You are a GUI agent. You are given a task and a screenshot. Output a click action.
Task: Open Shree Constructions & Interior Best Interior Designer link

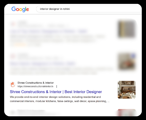(x=56, y=92)
